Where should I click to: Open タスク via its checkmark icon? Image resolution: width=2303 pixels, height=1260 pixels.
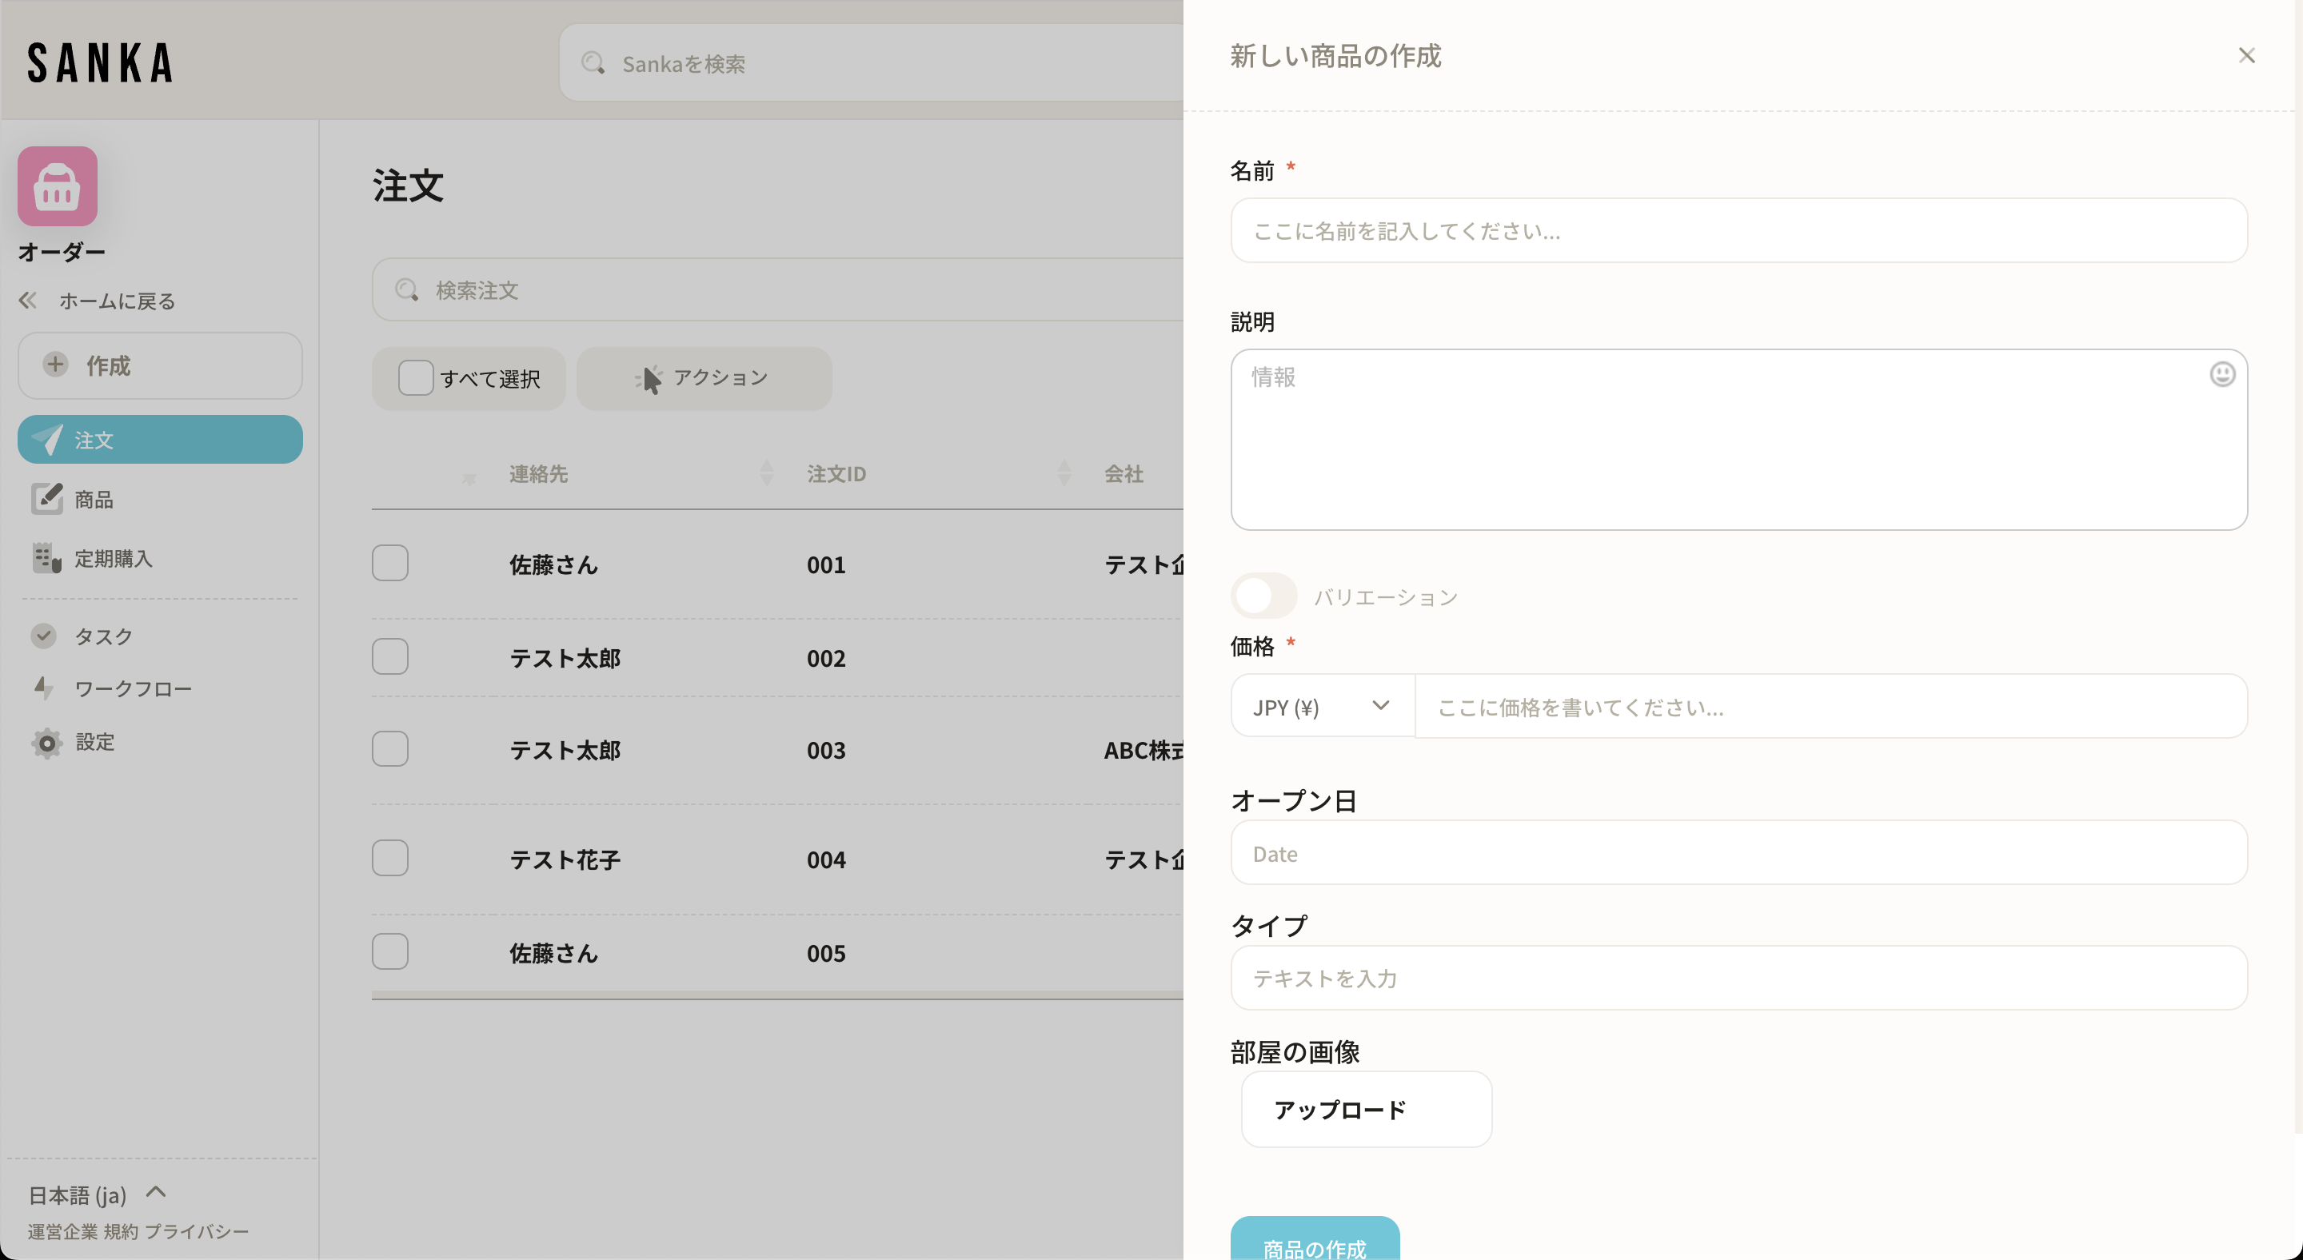[x=44, y=636]
